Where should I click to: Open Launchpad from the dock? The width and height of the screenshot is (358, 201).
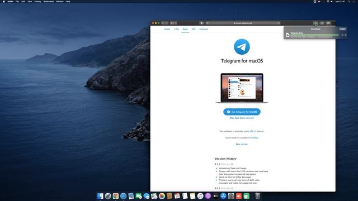tap(108, 196)
